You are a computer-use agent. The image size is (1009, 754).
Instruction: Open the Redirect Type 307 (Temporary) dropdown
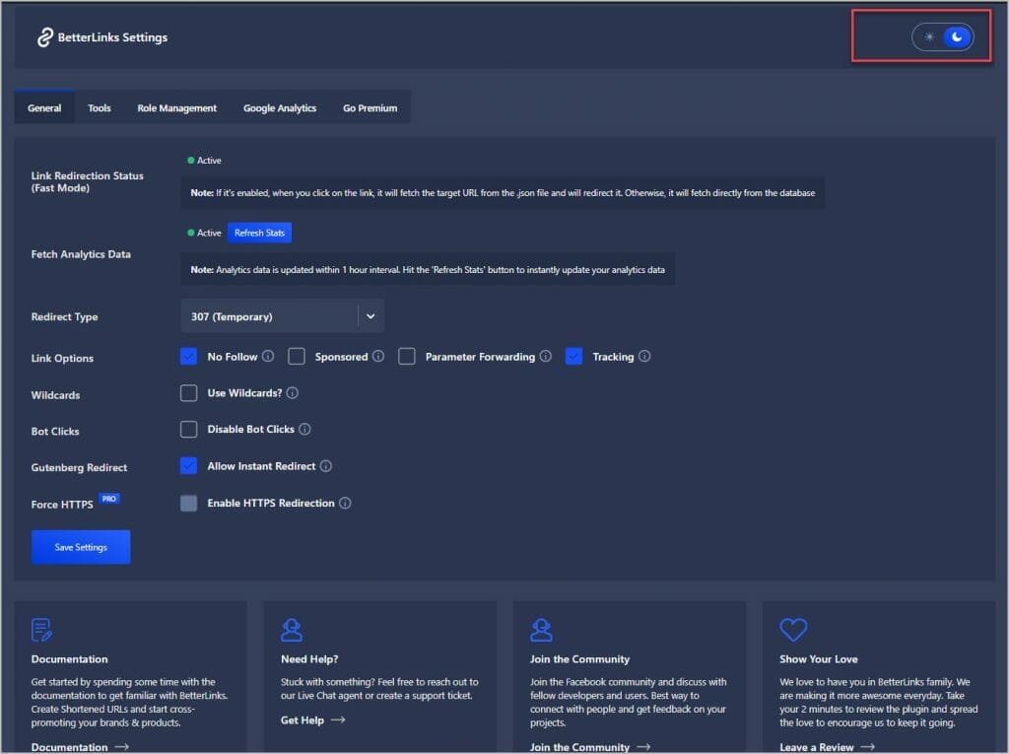pyautogui.click(x=283, y=316)
